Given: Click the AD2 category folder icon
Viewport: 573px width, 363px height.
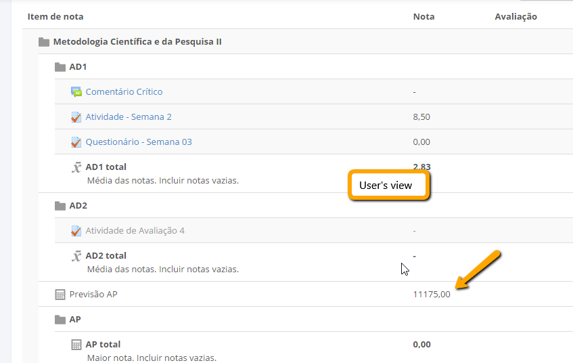Looking at the screenshot, I should coord(60,206).
